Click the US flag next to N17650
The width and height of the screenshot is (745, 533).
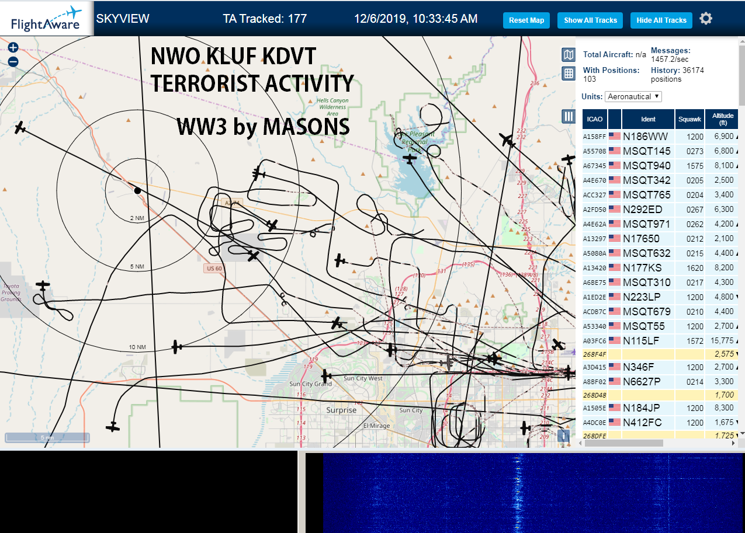pos(614,238)
